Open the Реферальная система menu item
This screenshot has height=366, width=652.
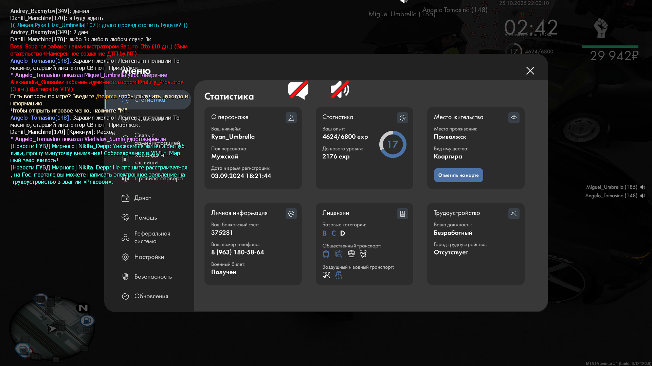pos(152,237)
